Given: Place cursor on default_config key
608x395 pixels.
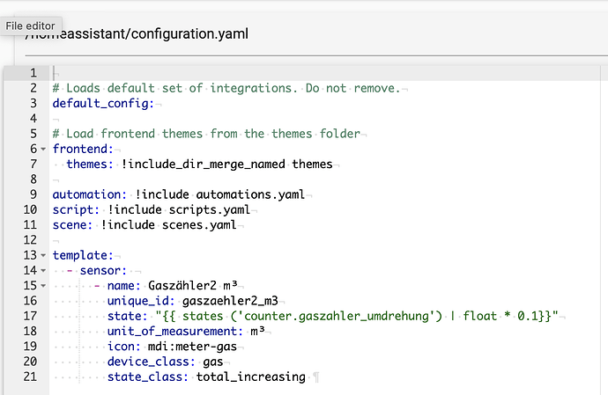Looking at the screenshot, I should pos(103,104).
